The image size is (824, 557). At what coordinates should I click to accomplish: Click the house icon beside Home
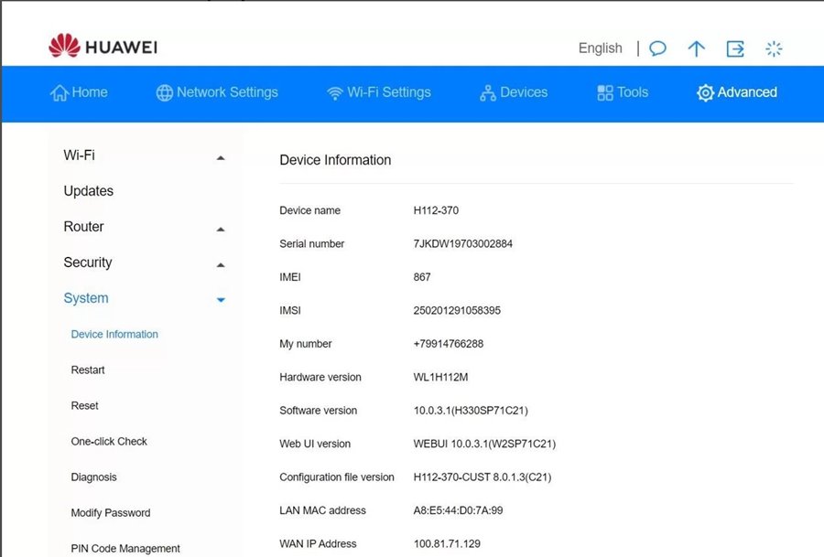tap(60, 93)
